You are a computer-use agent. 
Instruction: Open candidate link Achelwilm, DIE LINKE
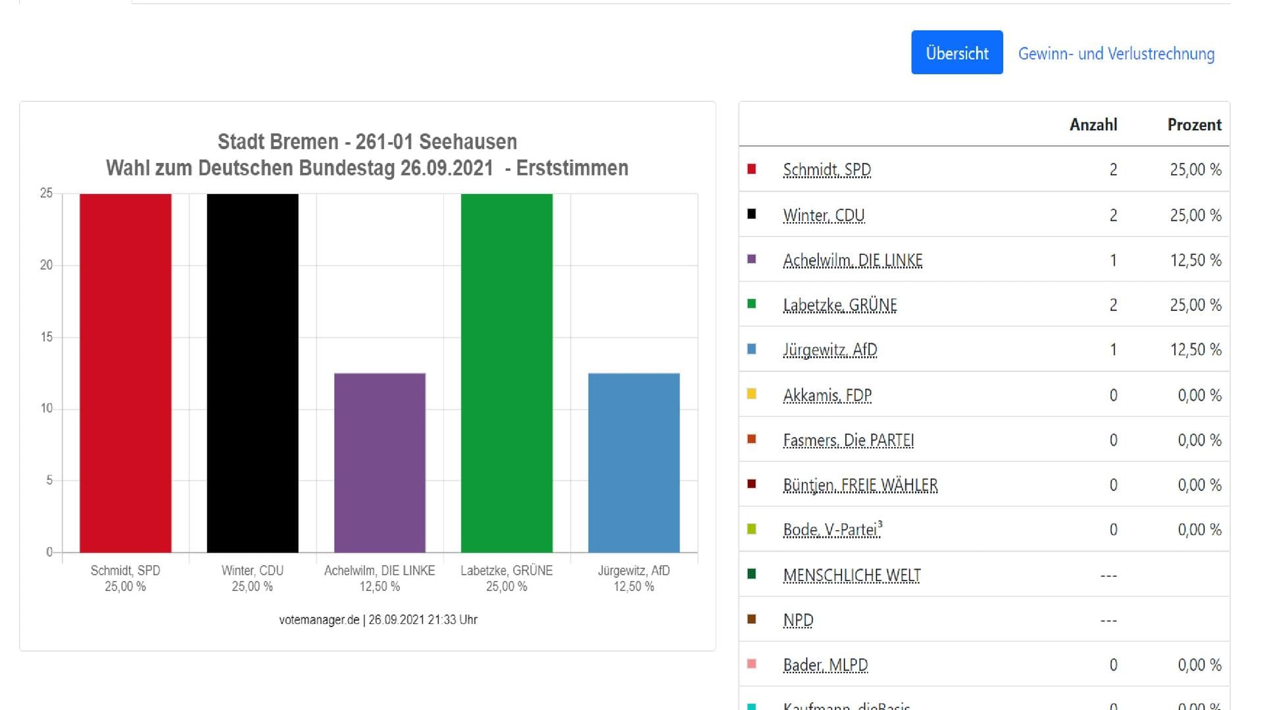click(x=853, y=260)
